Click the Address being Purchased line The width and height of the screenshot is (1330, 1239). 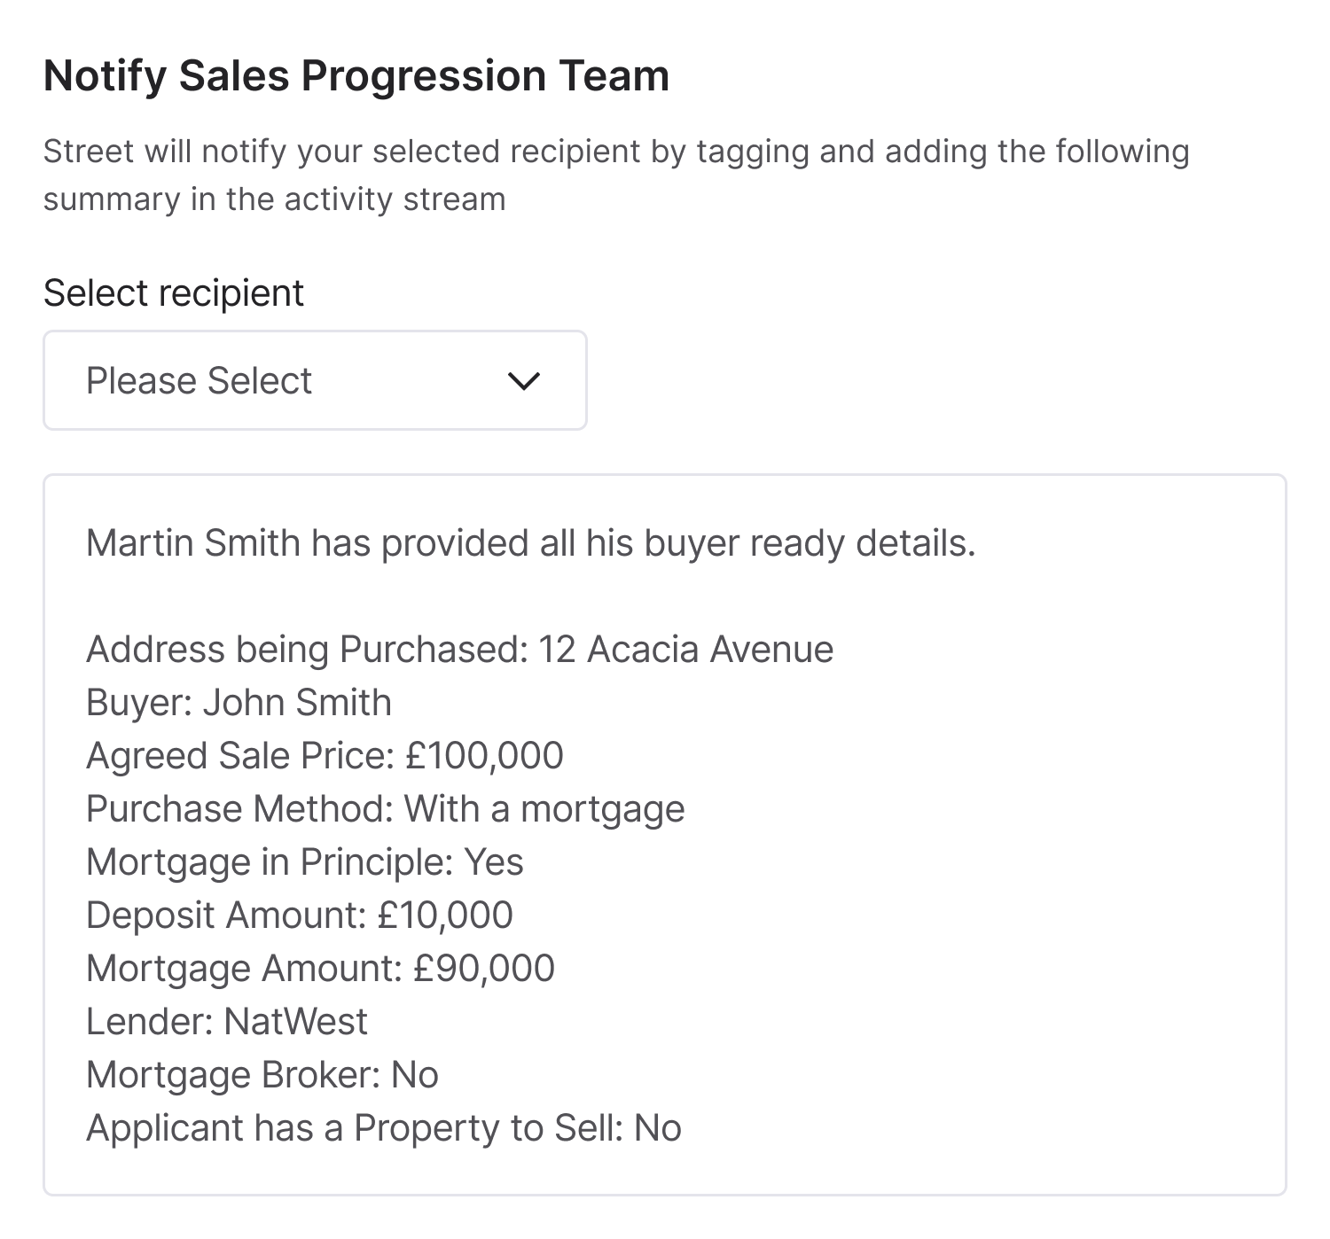point(459,649)
